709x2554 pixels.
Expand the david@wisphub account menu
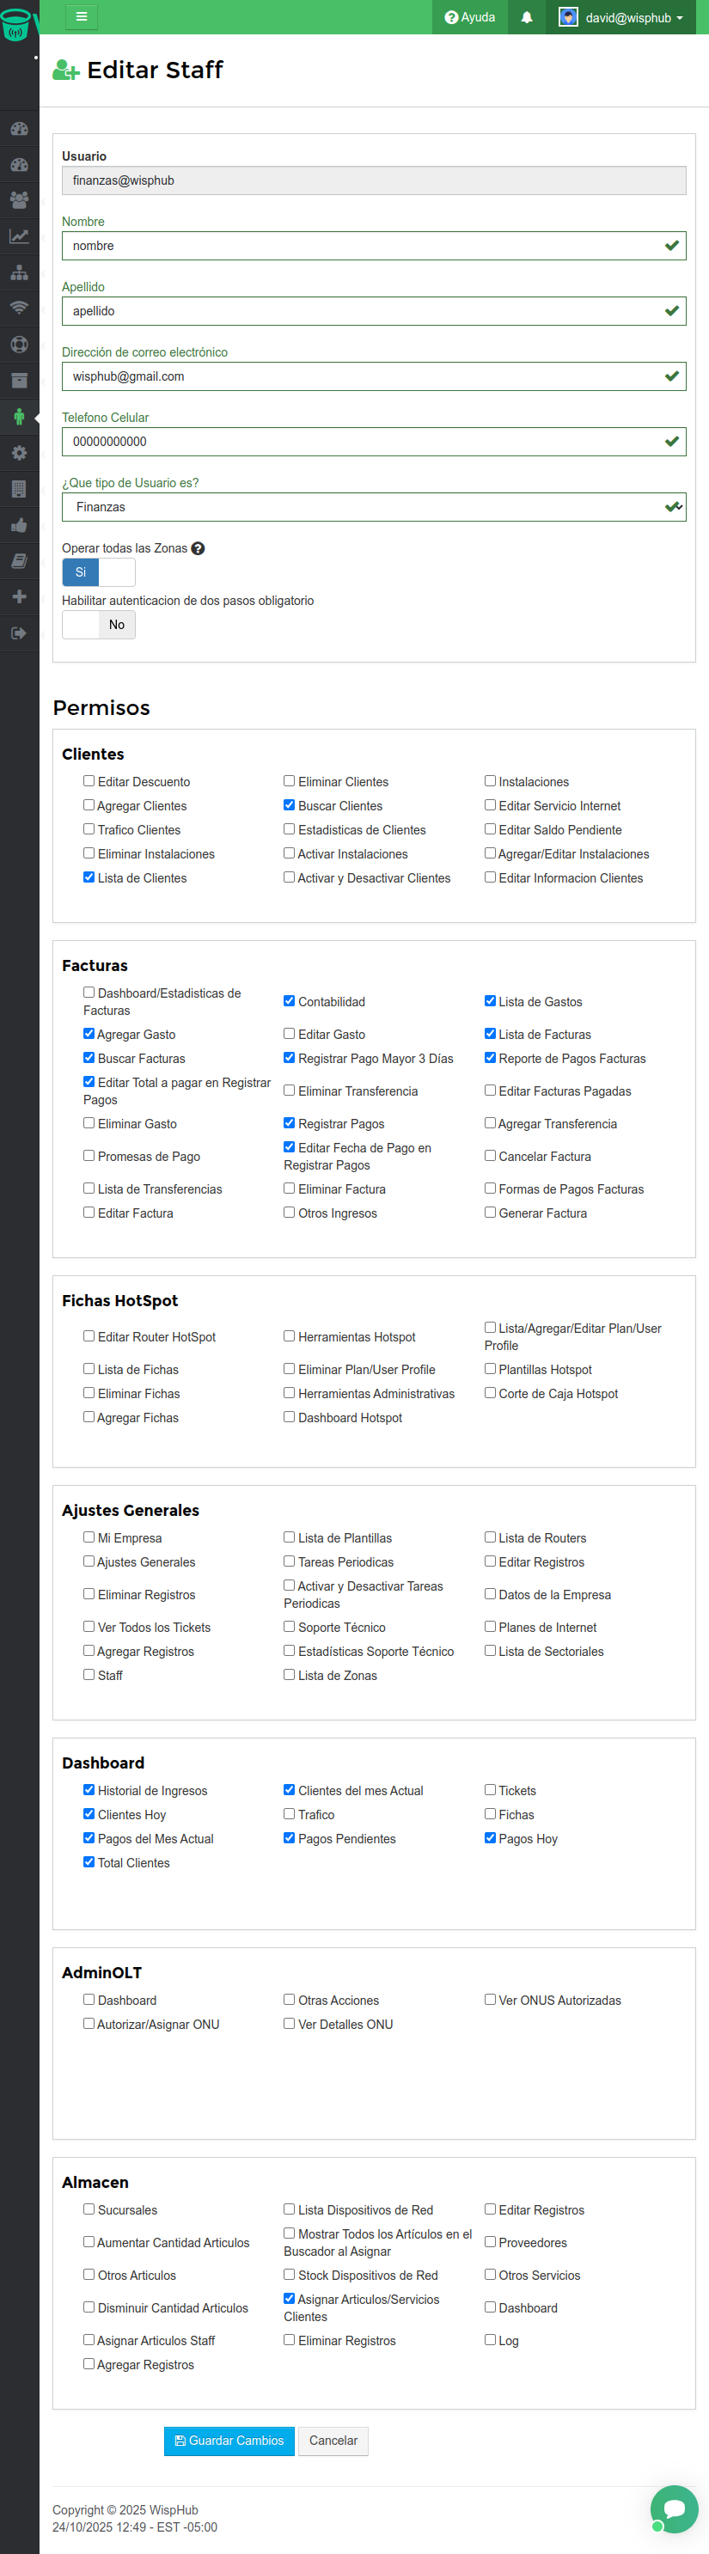(621, 17)
